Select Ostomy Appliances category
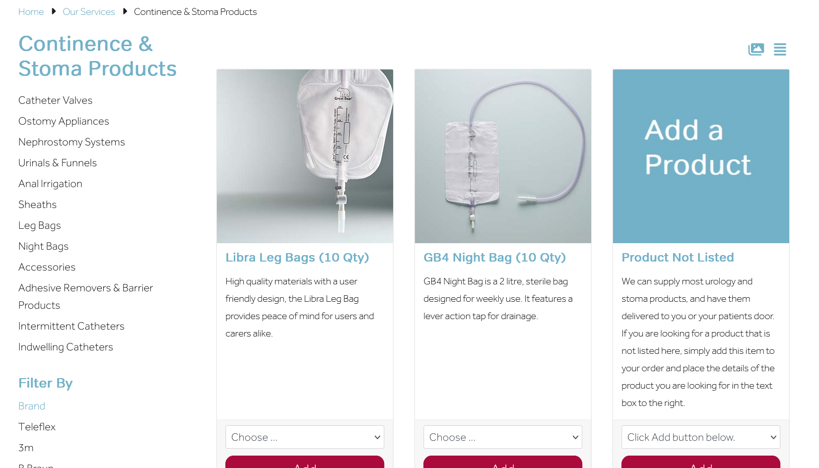Viewport: 819px width, 468px height. 64,121
